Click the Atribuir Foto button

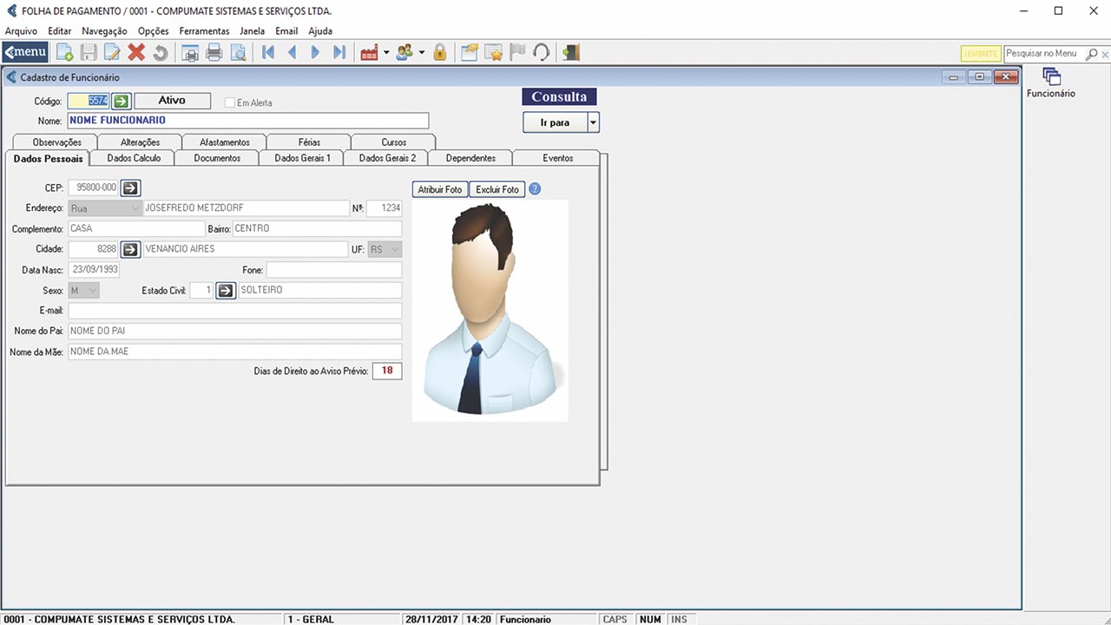(440, 189)
